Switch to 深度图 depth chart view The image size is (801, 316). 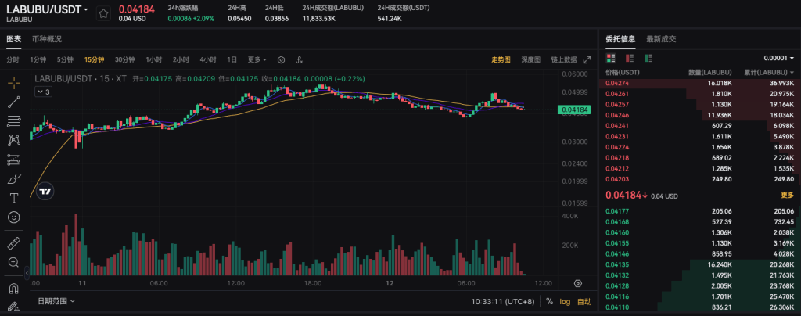tap(532, 59)
